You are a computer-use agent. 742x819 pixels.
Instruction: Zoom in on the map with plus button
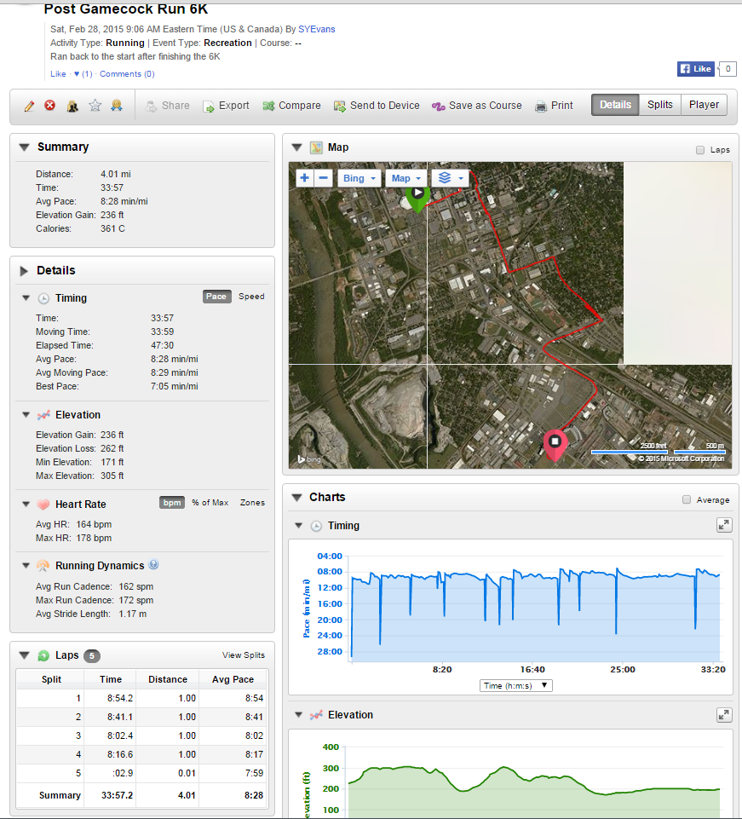click(x=306, y=178)
